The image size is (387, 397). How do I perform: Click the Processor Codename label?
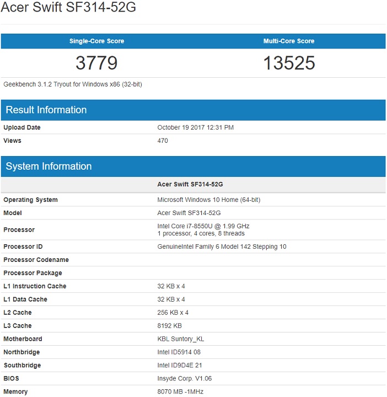tap(36, 260)
